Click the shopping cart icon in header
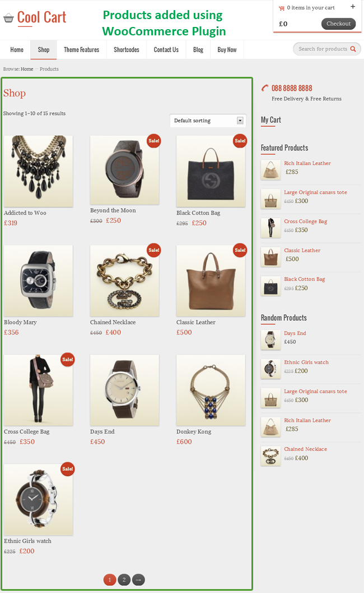This screenshot has width=364, height=593. pyautogui.click(x=281, y=8)
